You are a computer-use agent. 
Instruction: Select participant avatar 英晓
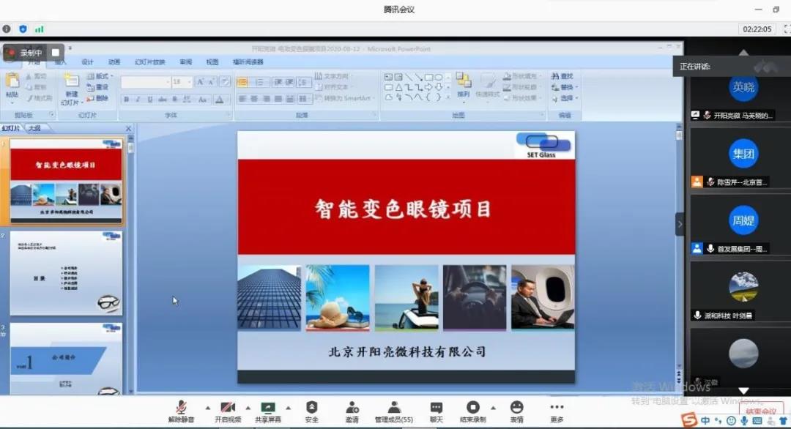click(x=743, y=87)
